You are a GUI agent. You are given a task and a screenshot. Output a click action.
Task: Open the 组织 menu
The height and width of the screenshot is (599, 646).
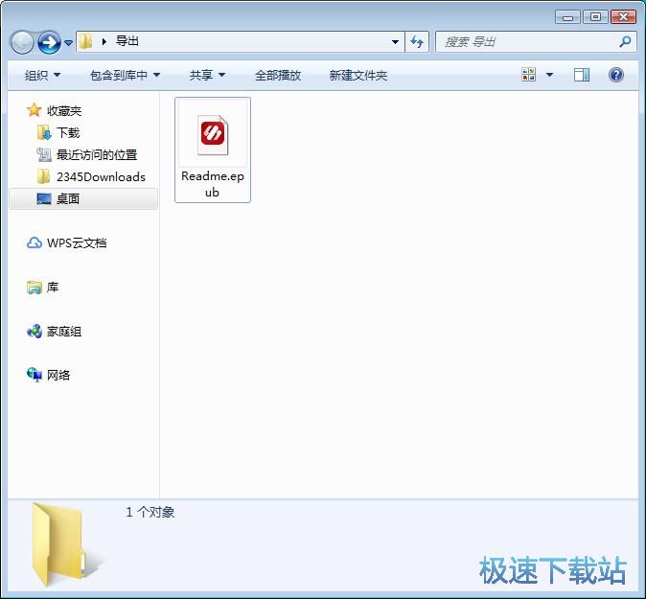pos(42,75)
